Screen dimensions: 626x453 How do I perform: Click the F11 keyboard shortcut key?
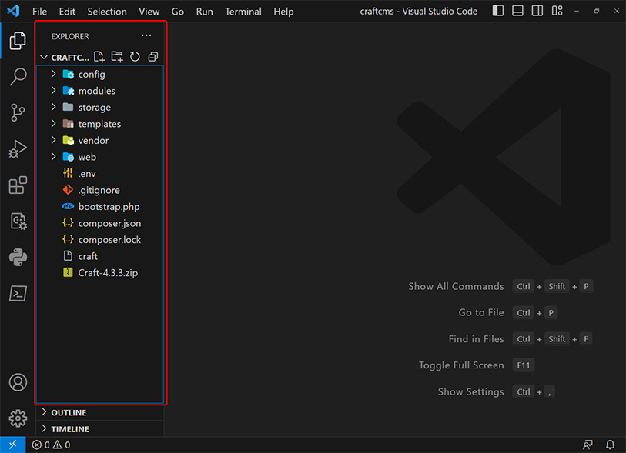[x=523, y=365]
